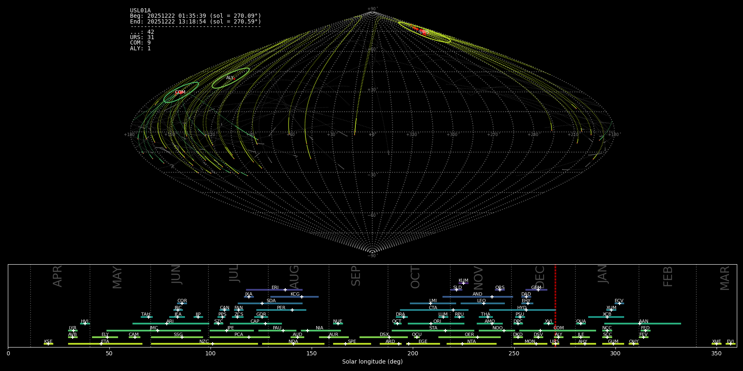Screen dimensions: 743x371
Task: Click the ORI shower peak marker
Action: point(431,324)
